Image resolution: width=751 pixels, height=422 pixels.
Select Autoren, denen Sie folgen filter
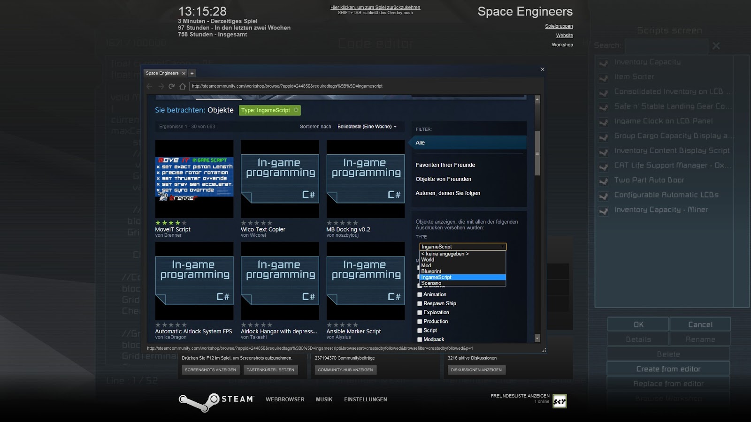click(448, 193)
